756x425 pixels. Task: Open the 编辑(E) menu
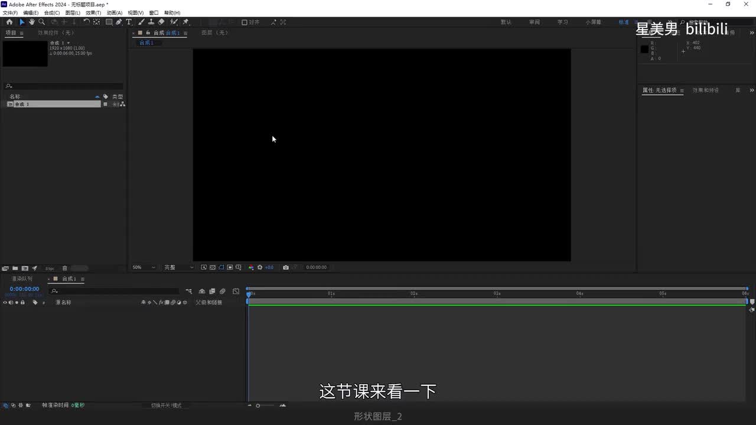[31, 12]
